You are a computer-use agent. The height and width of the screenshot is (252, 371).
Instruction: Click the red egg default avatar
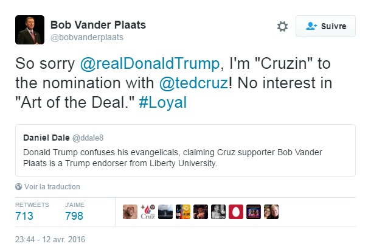235,212
